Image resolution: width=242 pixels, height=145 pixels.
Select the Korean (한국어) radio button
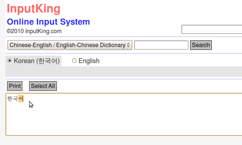[x=10, y=61]
